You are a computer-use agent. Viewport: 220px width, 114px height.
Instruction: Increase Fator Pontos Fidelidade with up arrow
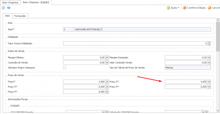pos(209,42)
